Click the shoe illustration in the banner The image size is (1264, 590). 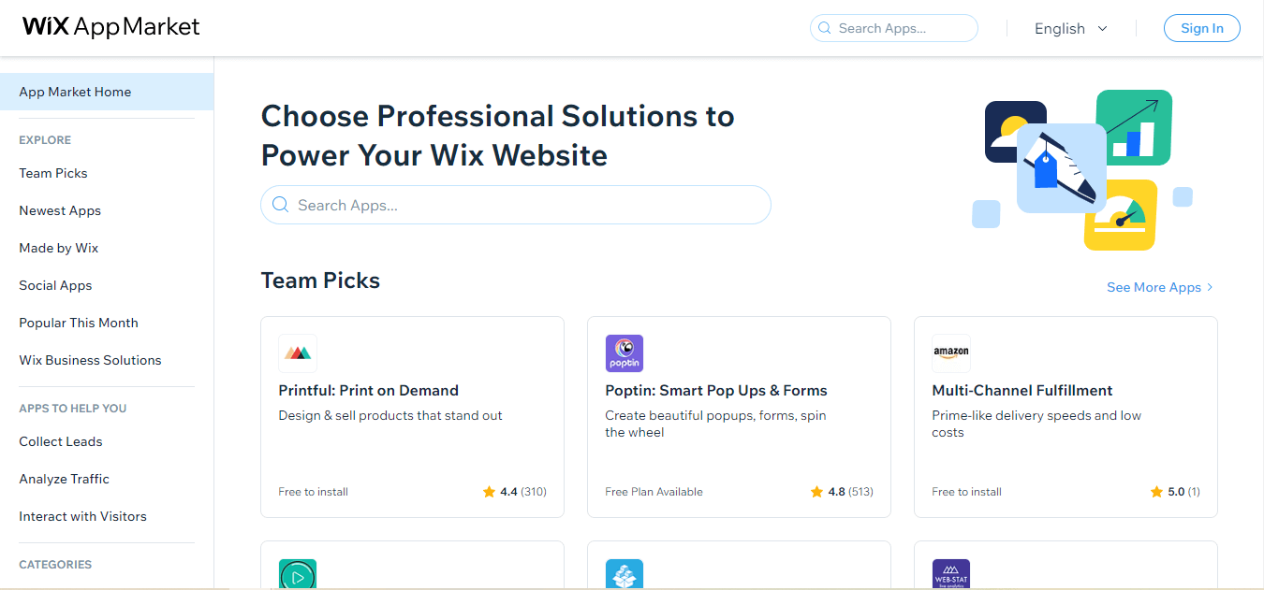pyautogui.click(x=1061, y=168)
